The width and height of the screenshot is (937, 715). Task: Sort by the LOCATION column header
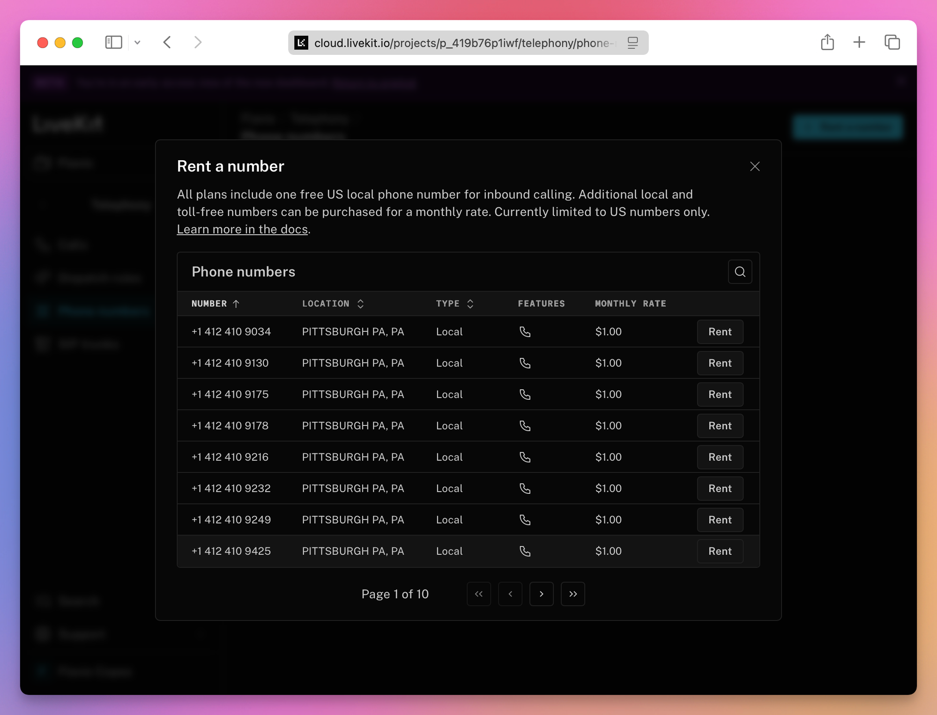point(333,304)
